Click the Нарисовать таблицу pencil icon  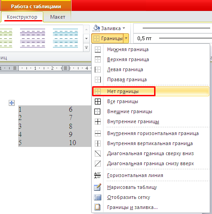point(98,187)
